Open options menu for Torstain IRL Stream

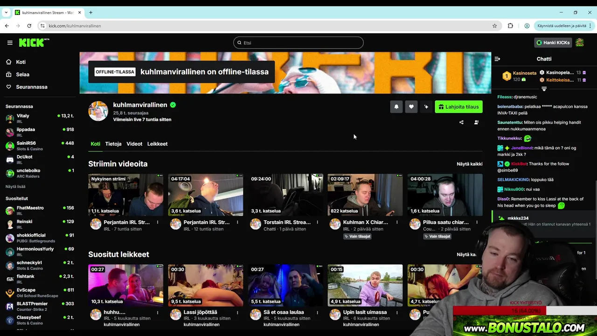[317, 223]
